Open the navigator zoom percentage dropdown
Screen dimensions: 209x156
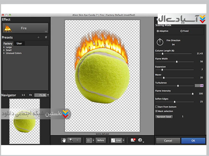click(48, 95)
